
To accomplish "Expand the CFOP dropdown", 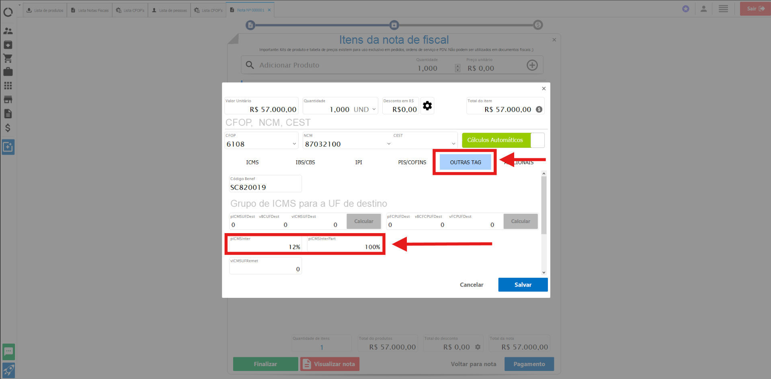I will 294,144.
